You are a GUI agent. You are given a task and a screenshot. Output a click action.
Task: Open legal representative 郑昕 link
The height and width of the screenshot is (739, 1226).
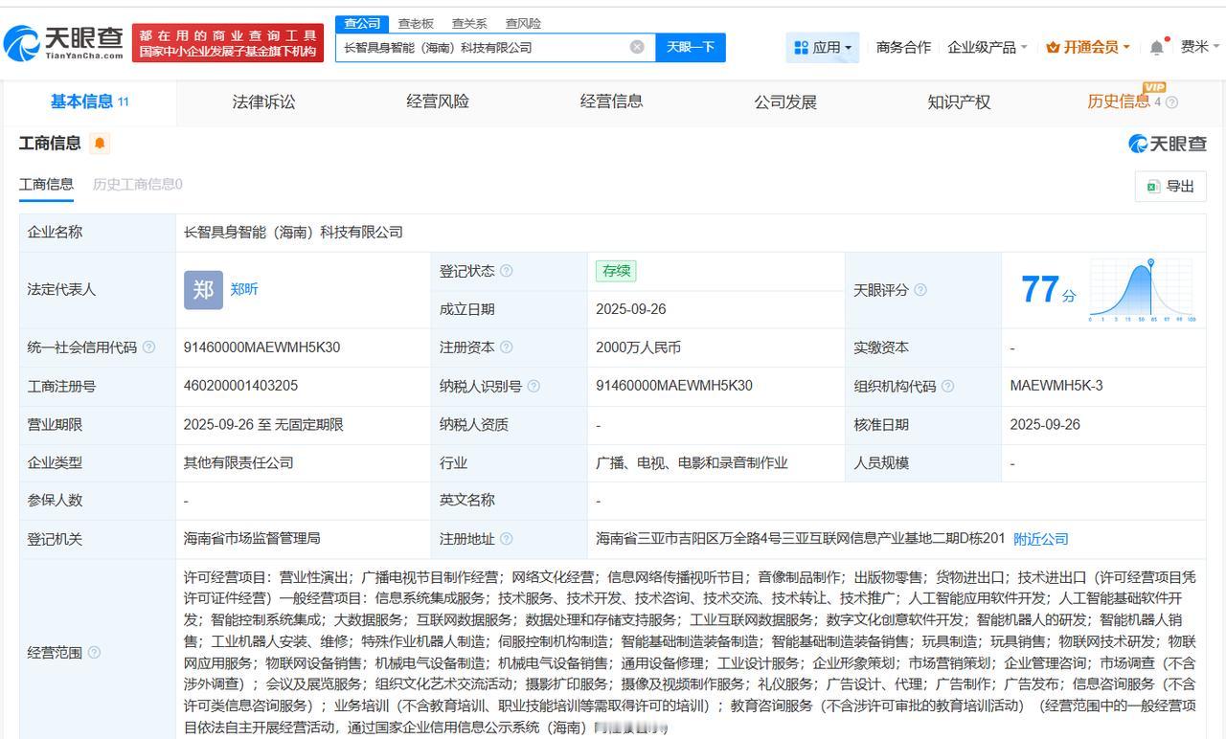[244, 289]
